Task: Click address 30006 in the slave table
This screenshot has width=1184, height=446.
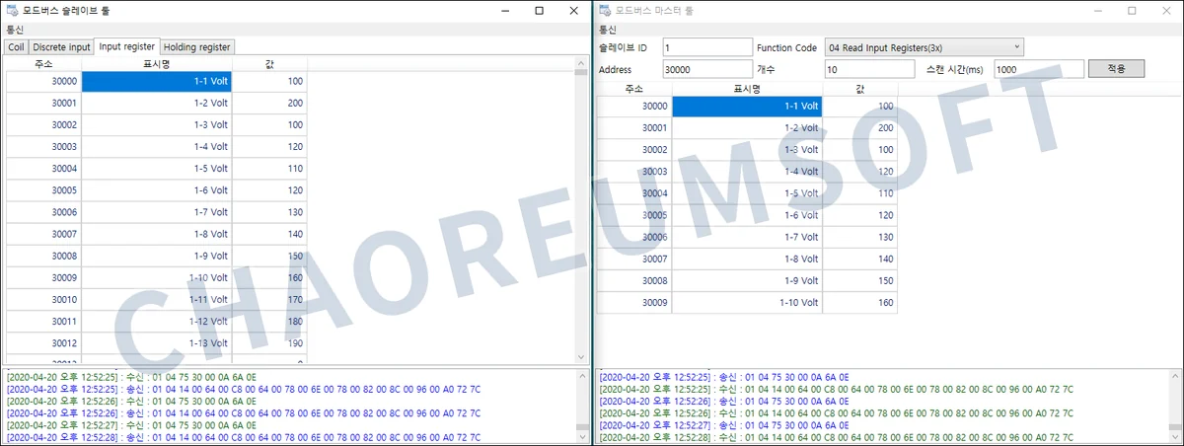Action: coord(43,211)
